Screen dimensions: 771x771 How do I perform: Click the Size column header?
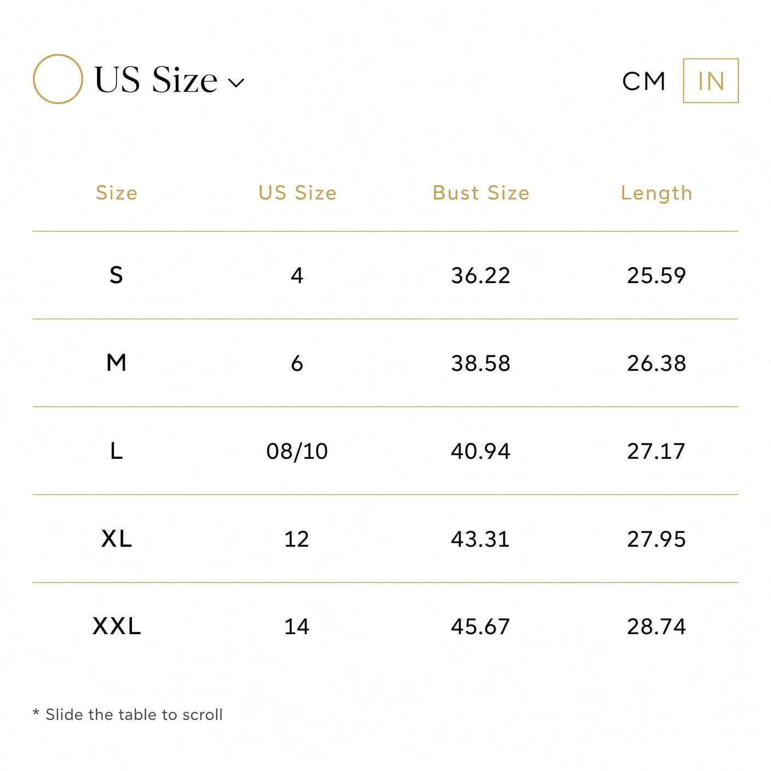[x=117, y=193]
